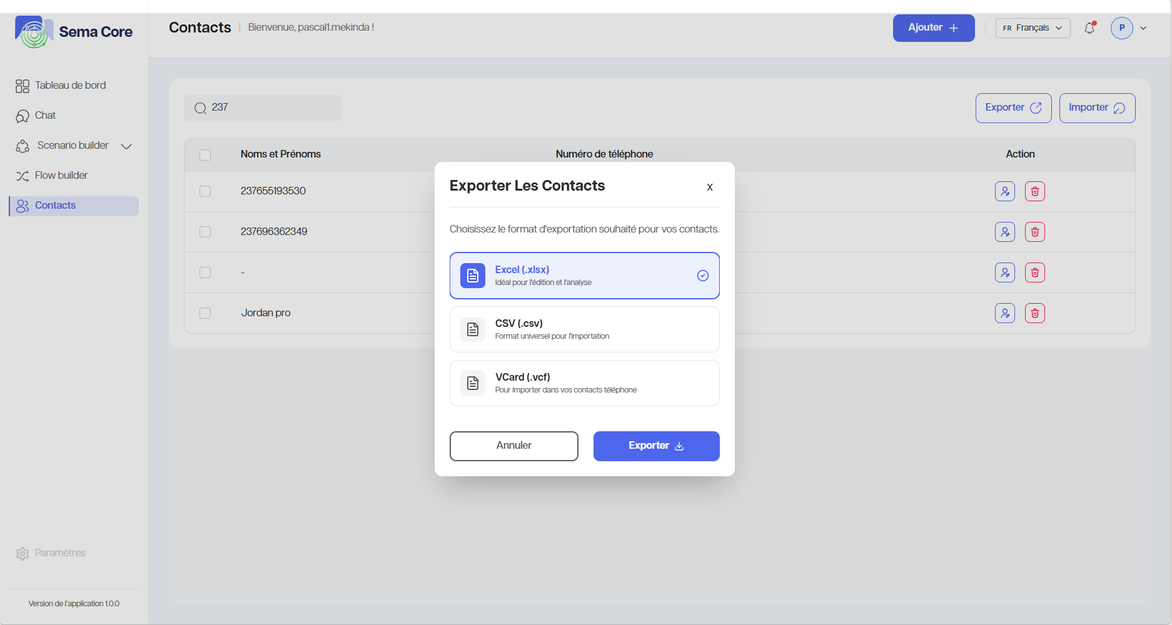Click trash icon for contact 237696362349
1172x625 pixels.
[x=1034, y=232]
